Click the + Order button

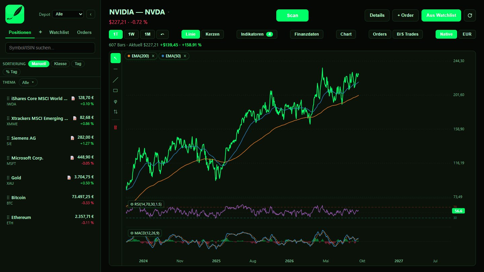[405, 15]
